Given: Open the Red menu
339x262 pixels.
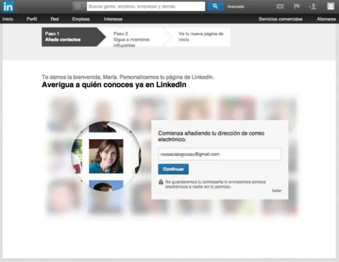Looking at the screenshot, I should [55, 19].
